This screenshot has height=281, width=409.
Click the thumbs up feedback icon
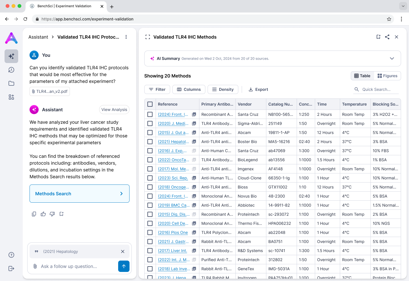[43, 214]
